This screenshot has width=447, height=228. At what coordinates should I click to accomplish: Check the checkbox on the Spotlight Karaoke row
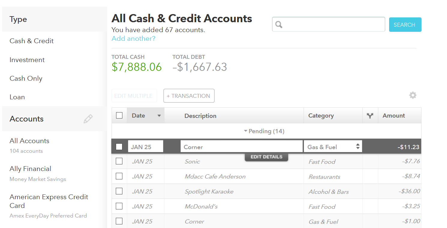point(119,191)
